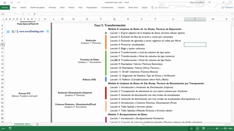Viewport: 234px width, 131px height.
Task: Select column Q header
Action: (114, 19)
